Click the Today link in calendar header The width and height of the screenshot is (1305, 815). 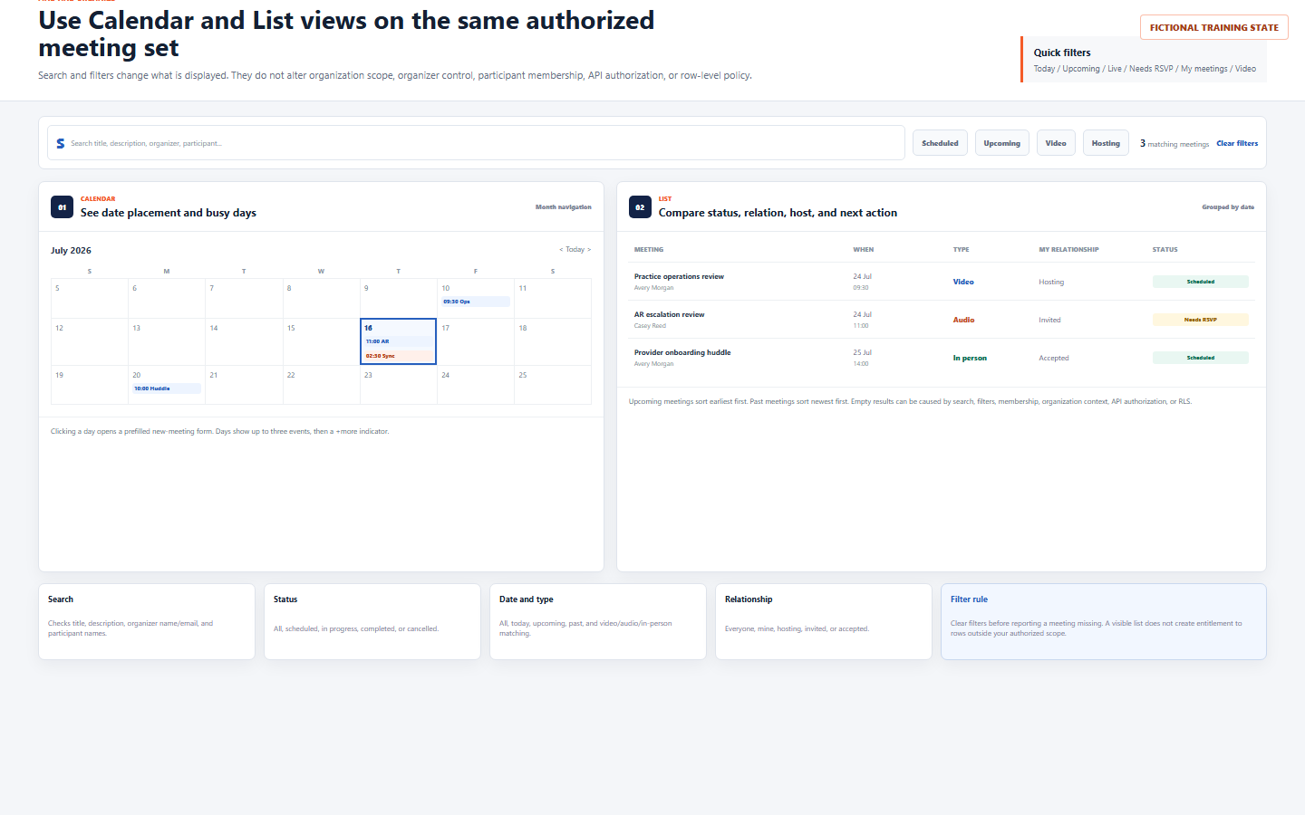[x=575, y=249]
